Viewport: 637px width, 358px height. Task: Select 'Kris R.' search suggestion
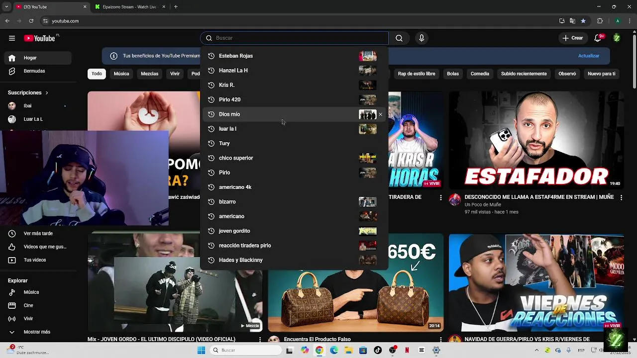[x=294, y=85]
